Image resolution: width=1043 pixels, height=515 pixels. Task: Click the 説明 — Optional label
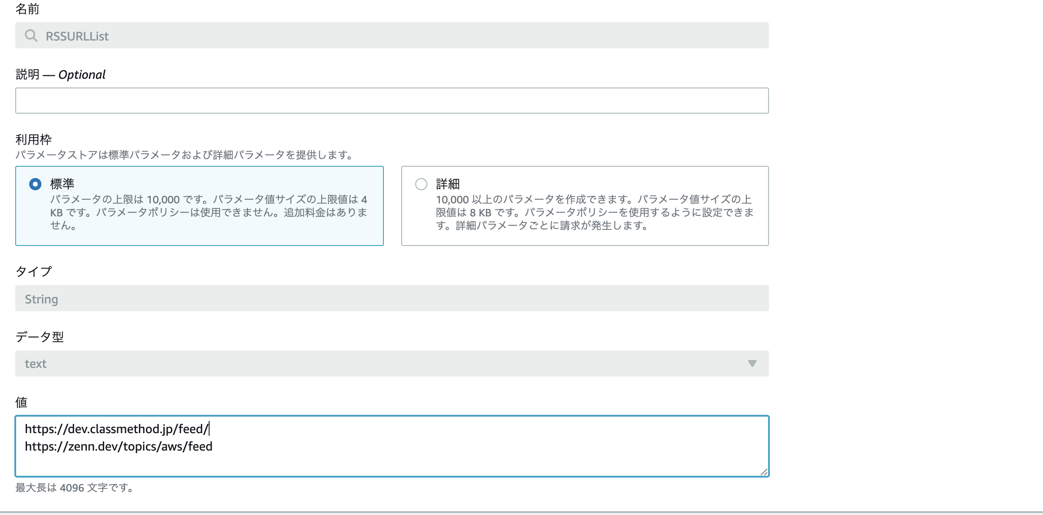[61, 75]
